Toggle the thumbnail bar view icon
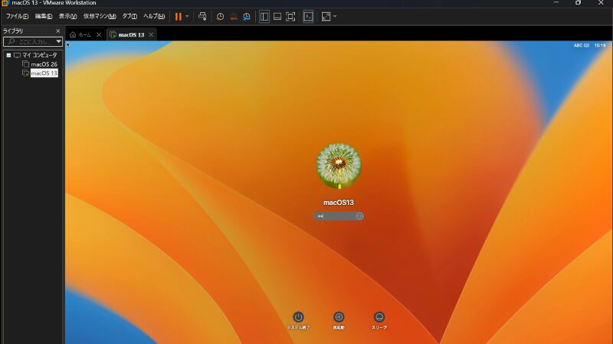 [277, 16]
